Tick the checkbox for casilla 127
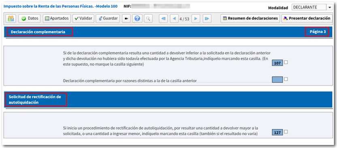The image size is (337, 148). (x=286, y=132)
